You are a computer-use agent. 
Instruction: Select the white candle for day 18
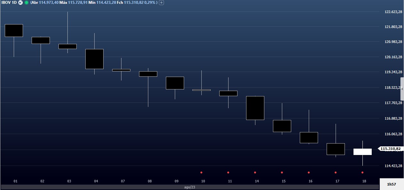pos(362,152)
